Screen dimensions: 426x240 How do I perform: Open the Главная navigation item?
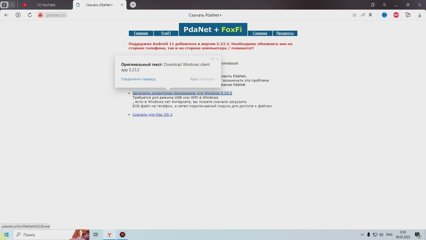(x=141, y=33)
